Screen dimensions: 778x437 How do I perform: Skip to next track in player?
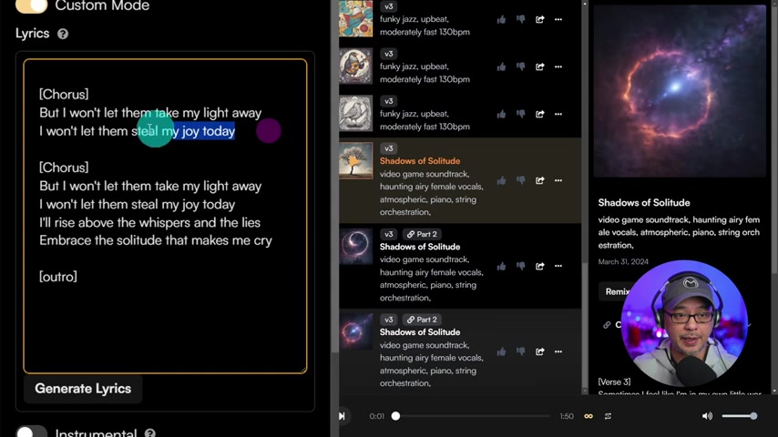342,416
